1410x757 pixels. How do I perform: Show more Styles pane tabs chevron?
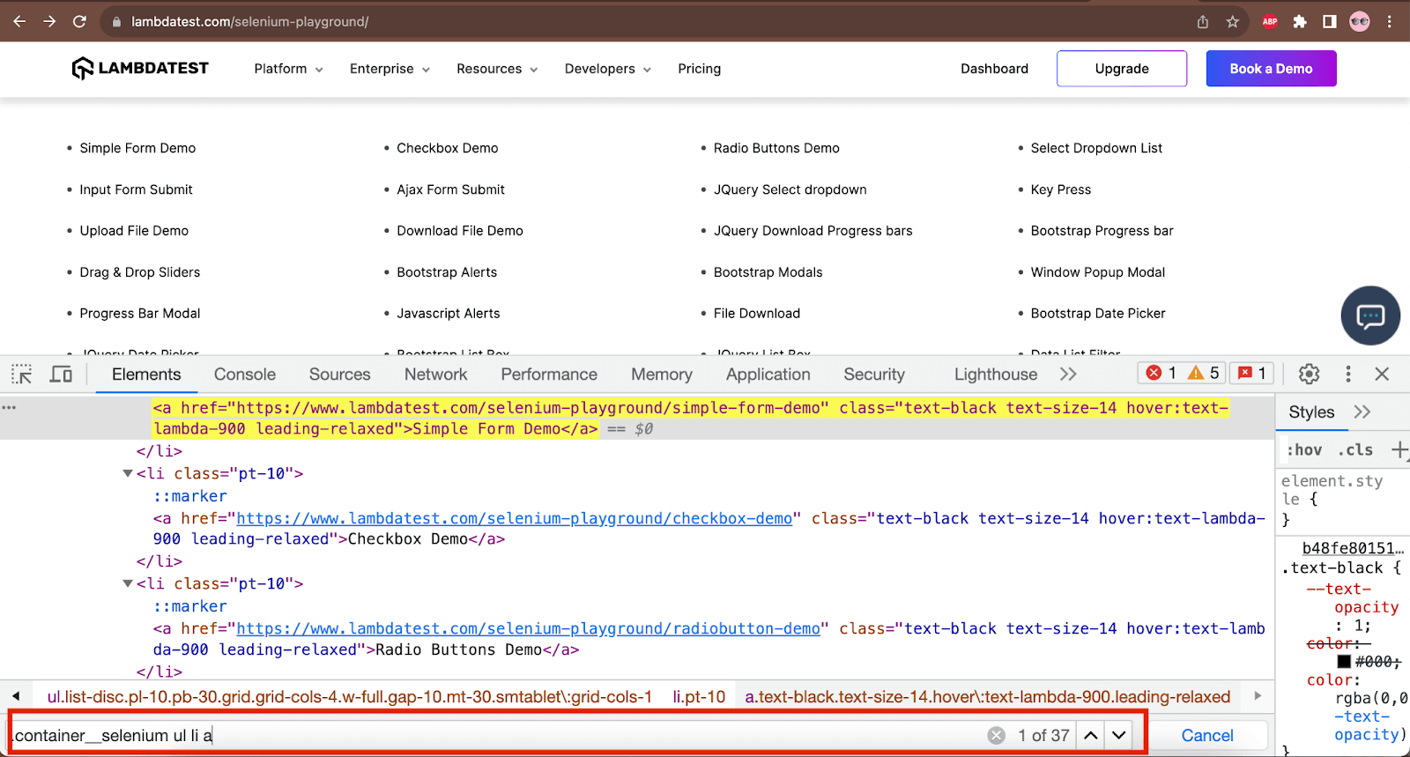tap(1362, 412)
